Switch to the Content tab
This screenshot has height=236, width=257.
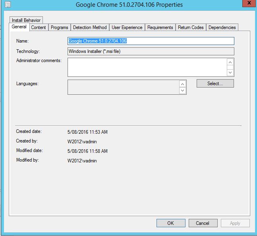[x=39, y=27]
